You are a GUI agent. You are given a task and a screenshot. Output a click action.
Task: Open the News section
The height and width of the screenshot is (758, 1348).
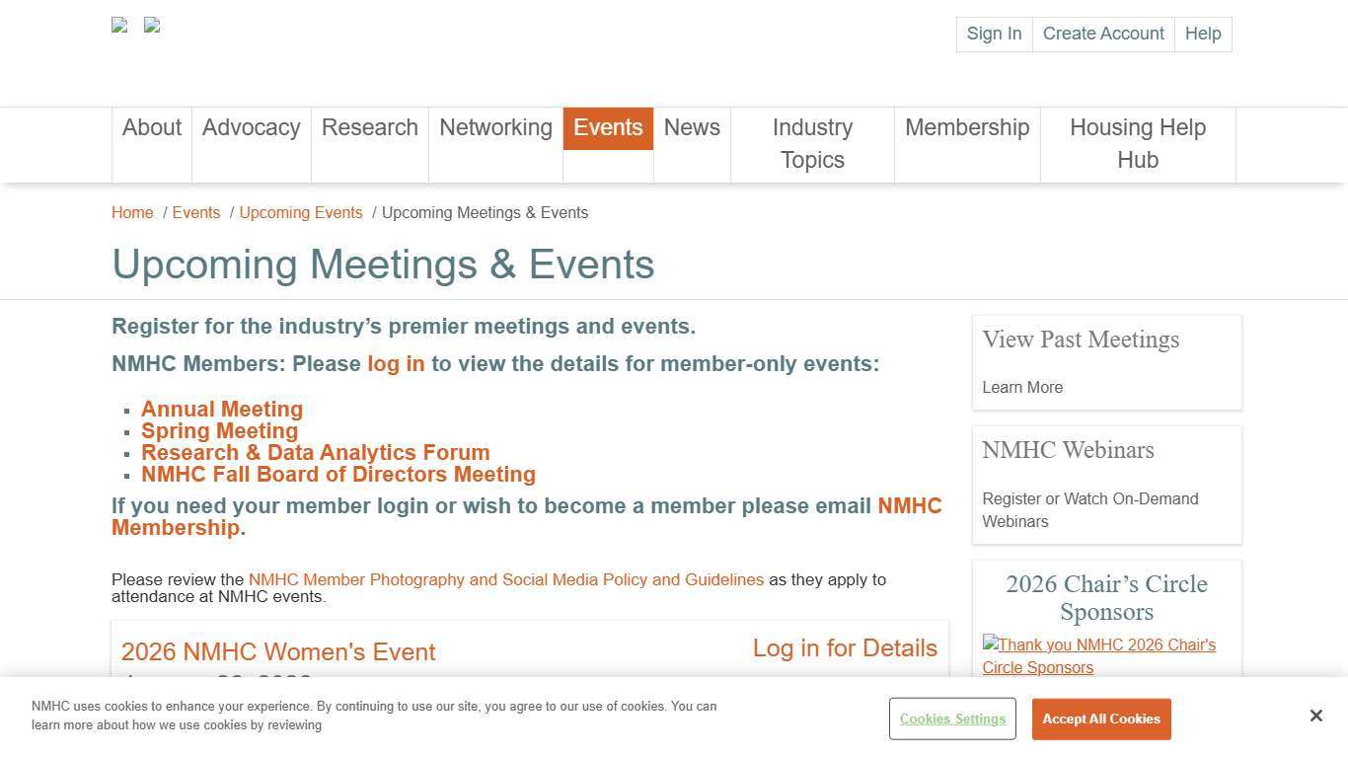pos(692,127)
